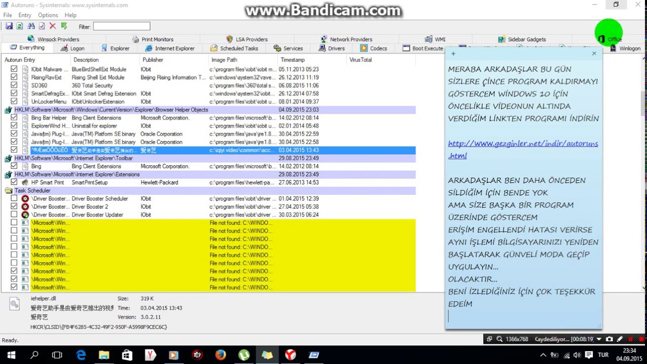
Task: Select the Browser Helper Objects registry row
Action: pyautogui.click(x=209, y=110)
